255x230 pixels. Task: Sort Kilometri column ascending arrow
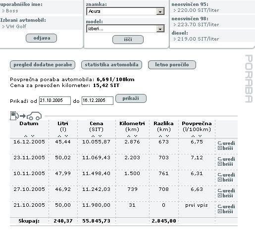pos(129,136)
